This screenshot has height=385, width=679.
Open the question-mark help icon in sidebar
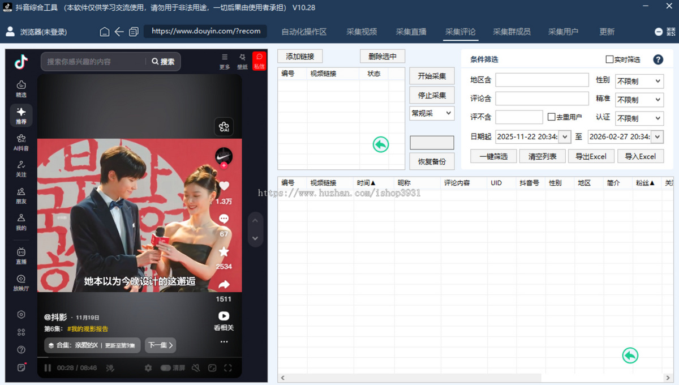[x=21, y=350]
